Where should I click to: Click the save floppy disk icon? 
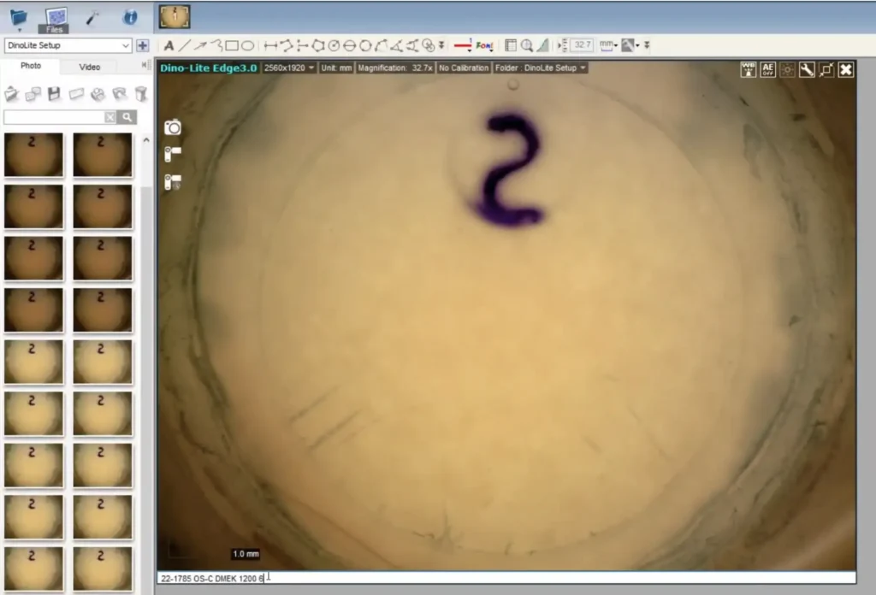click(x=54, y=94)
